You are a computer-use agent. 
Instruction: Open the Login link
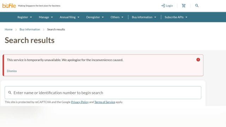click(x=167, y=6)
